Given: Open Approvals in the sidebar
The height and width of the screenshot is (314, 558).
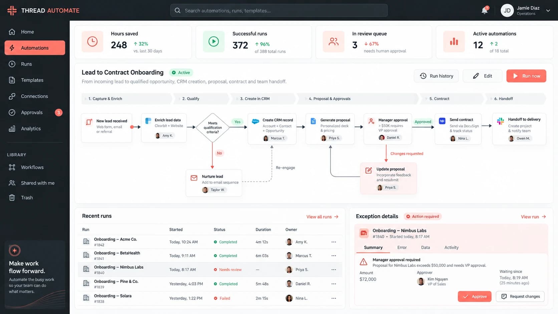Looking at the screenshot, I should click(35, 112).
